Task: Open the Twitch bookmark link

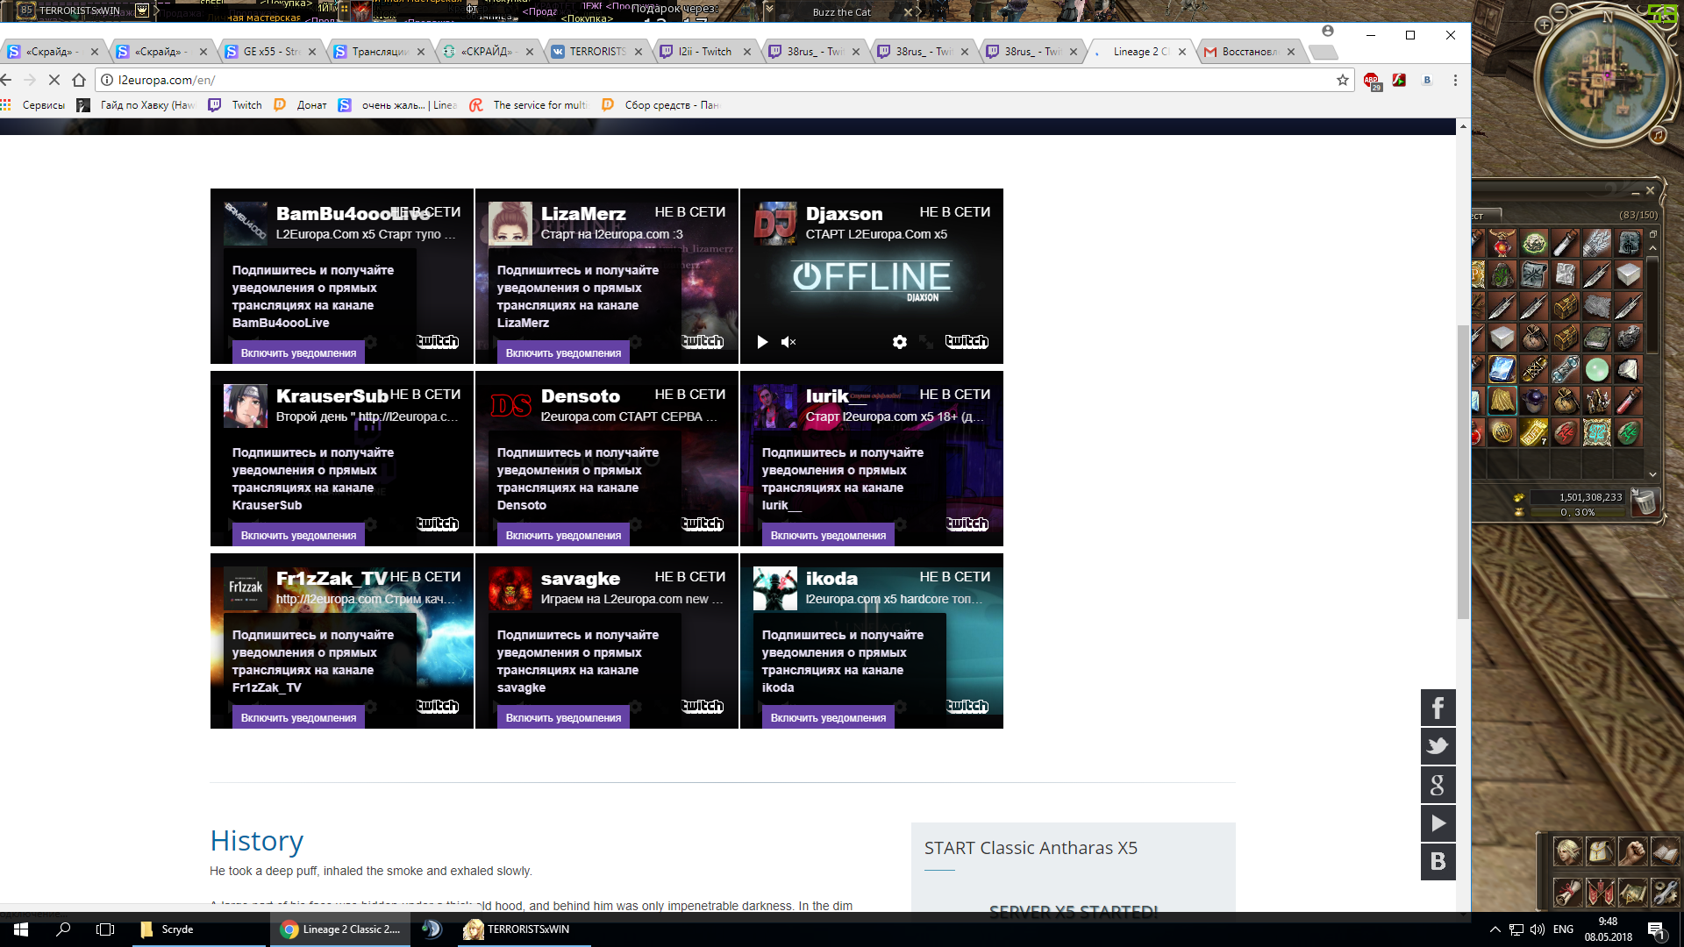Action: point(236,105)
